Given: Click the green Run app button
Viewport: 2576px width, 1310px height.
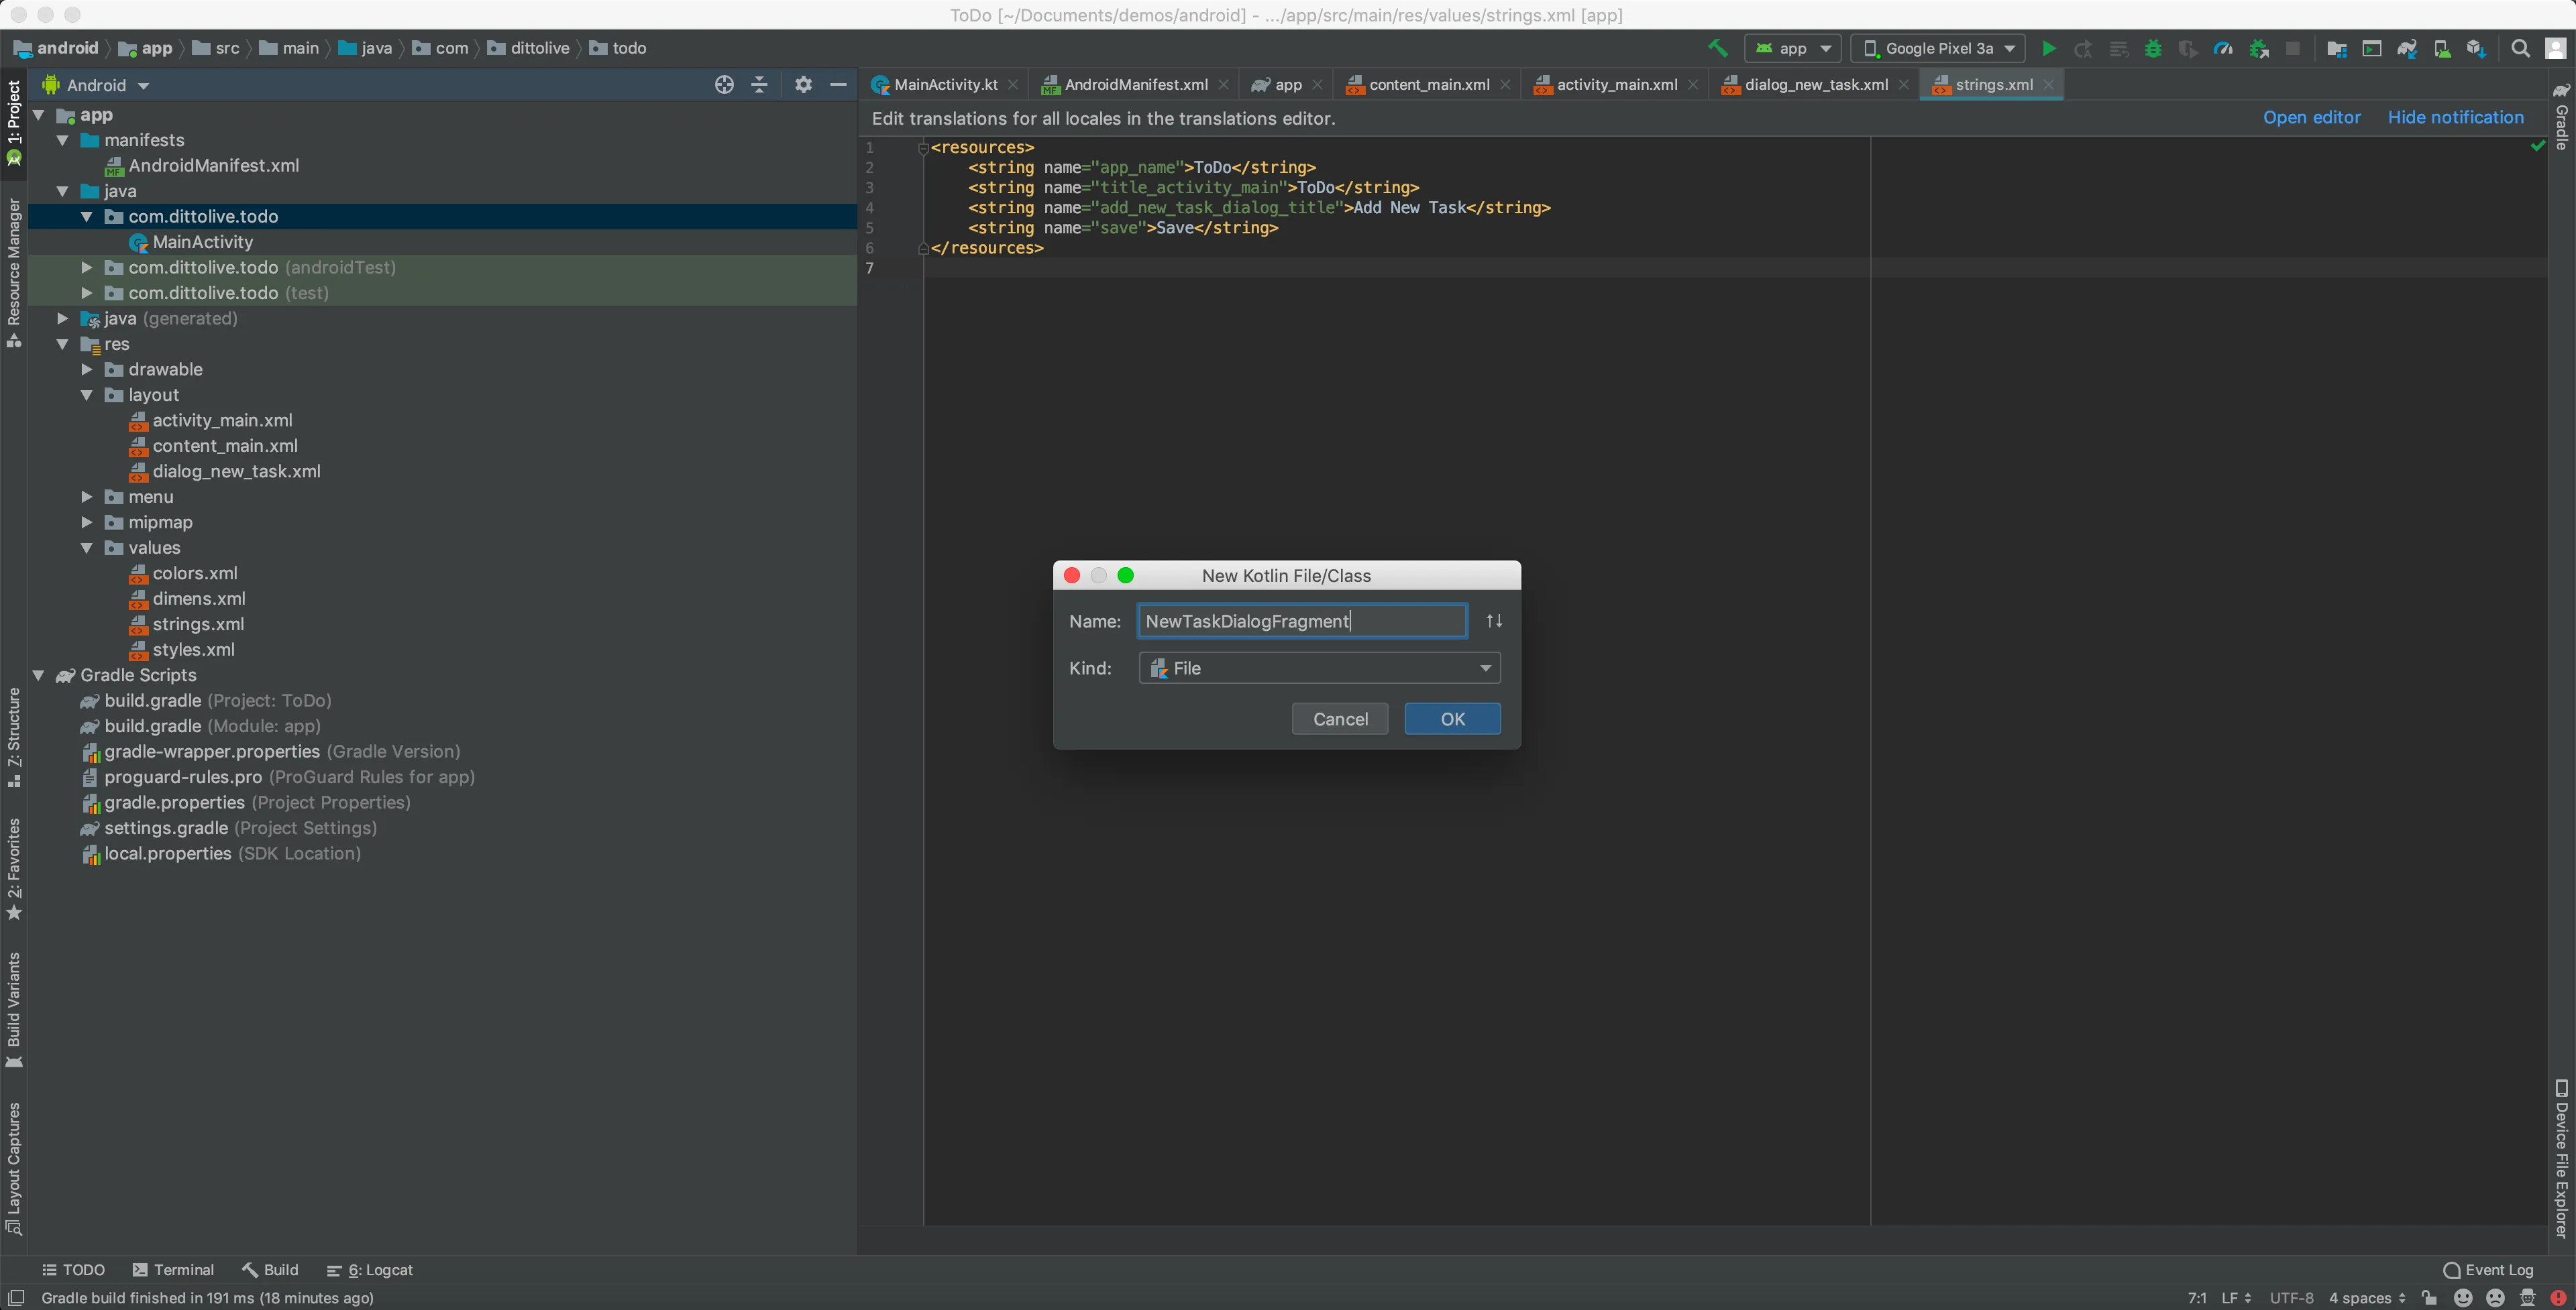Looking at the screenshot, I should coord(2048,48).
